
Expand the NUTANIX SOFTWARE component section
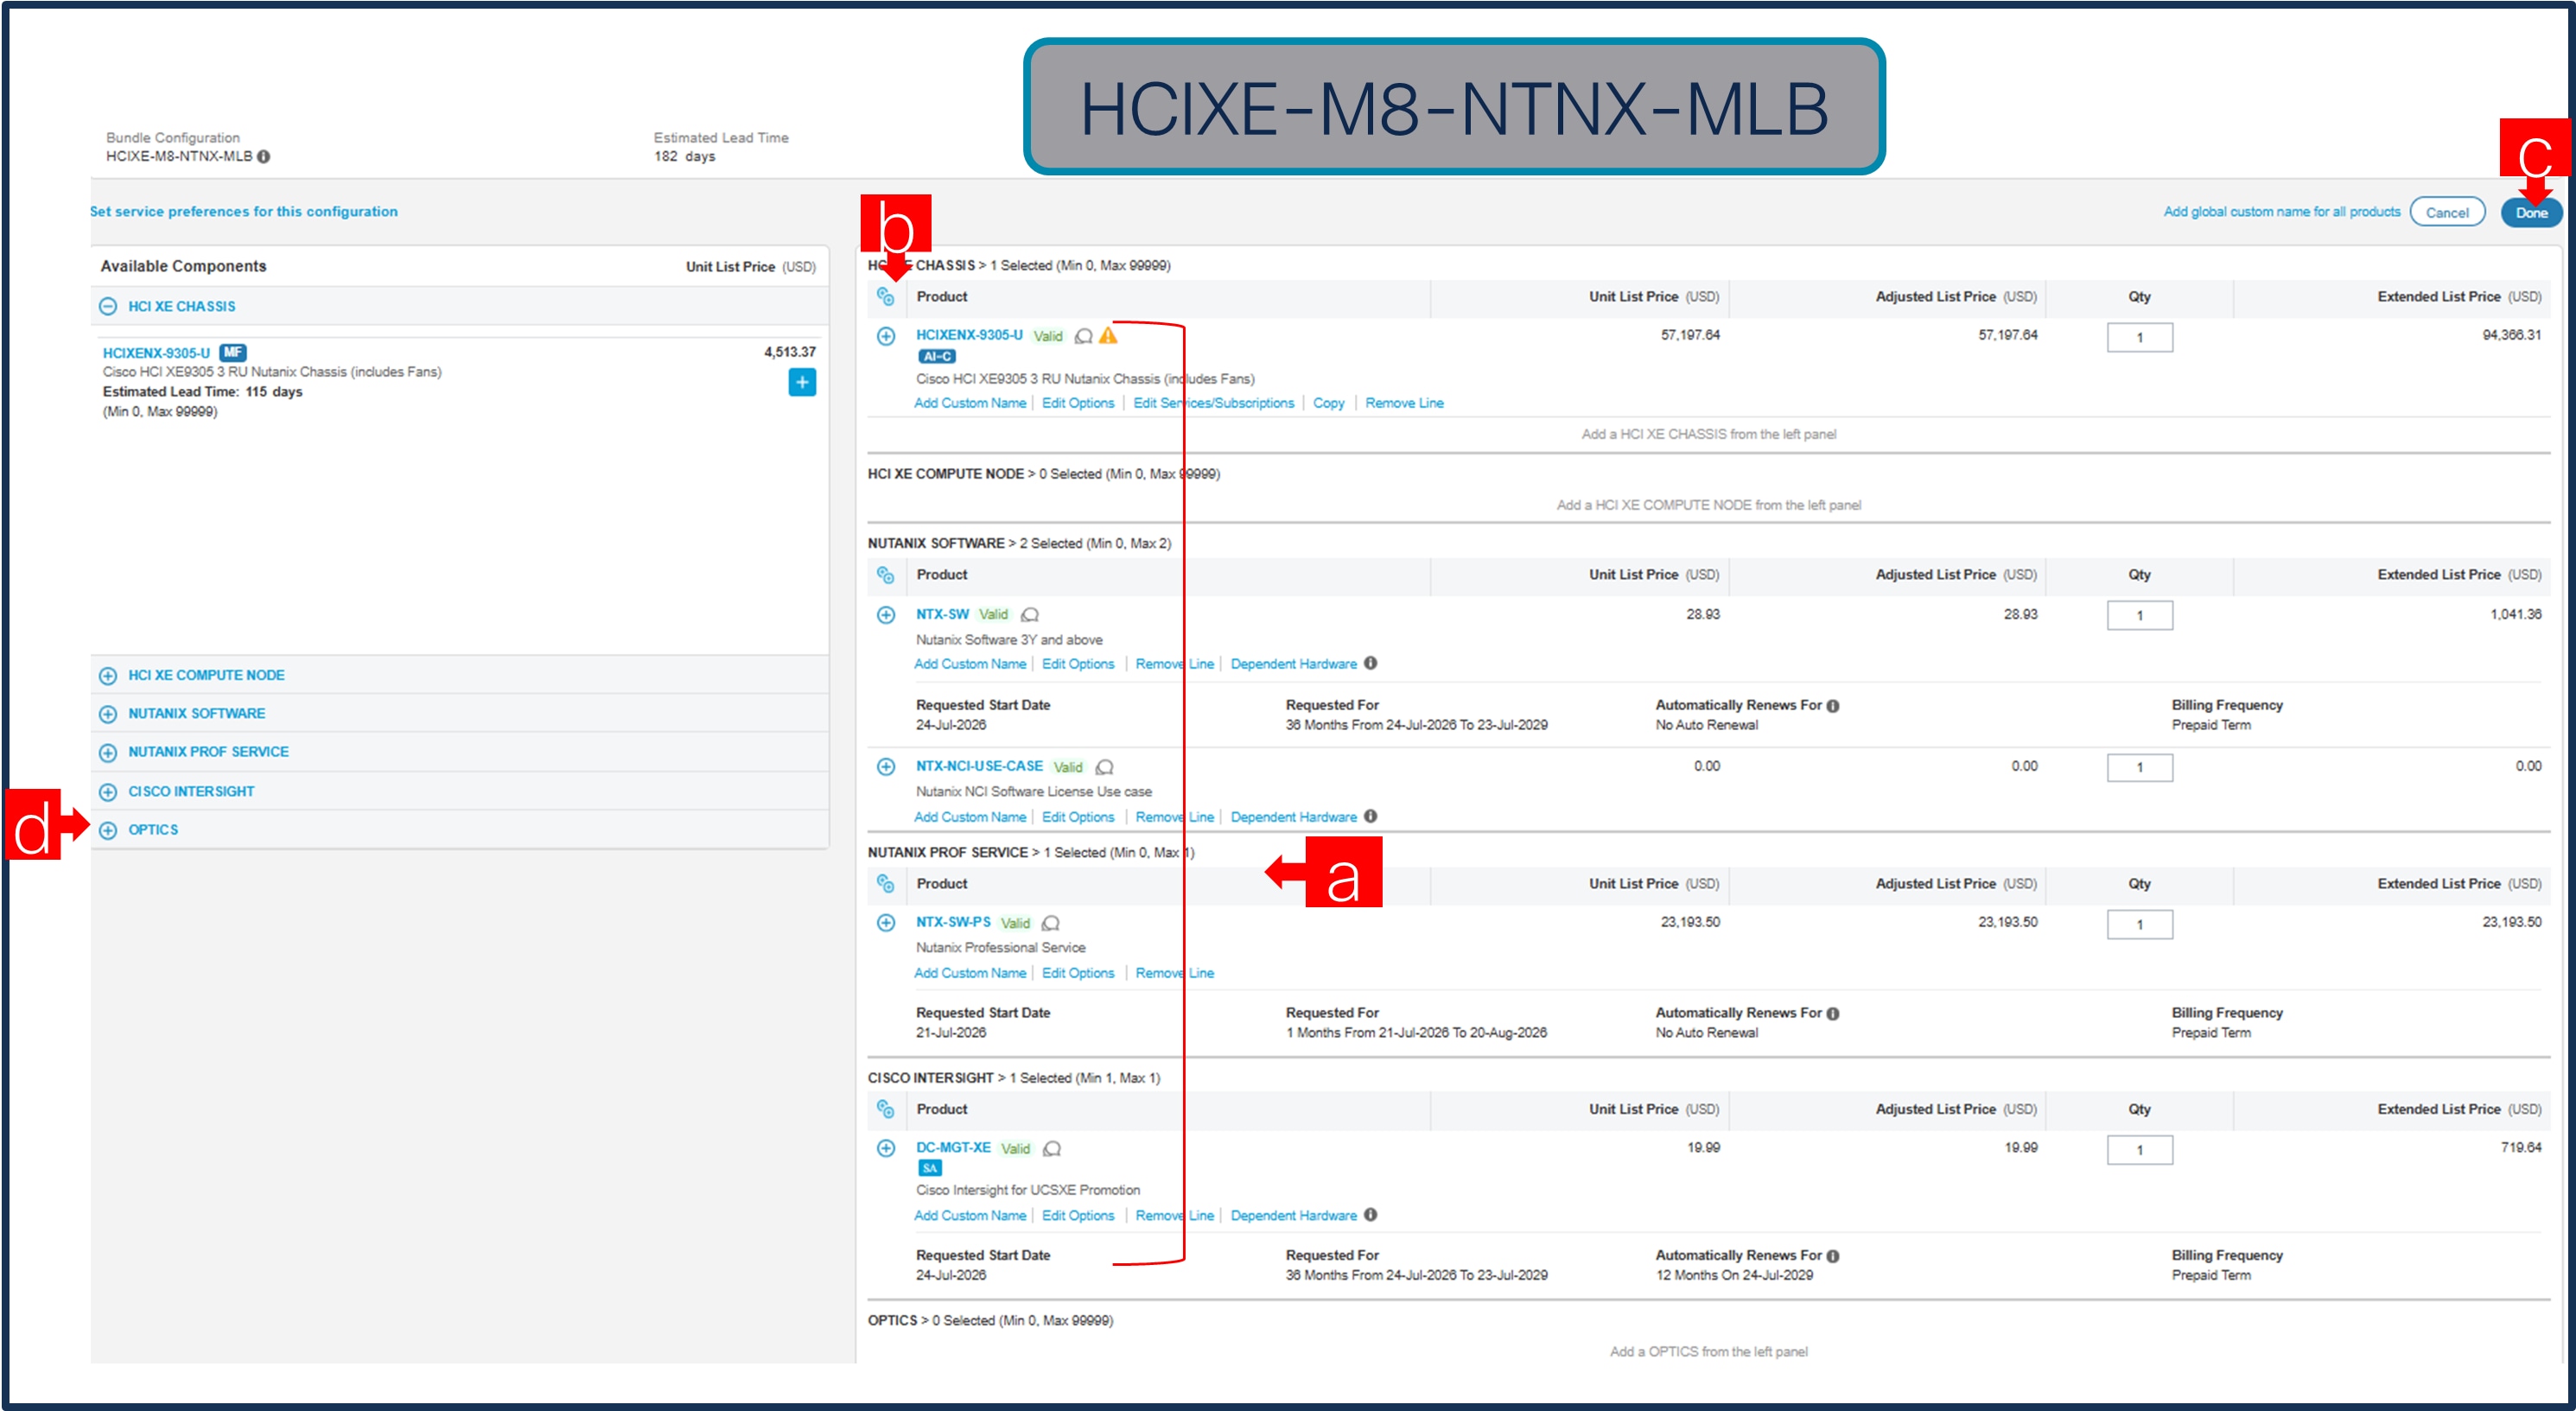[x=108, y=714]
